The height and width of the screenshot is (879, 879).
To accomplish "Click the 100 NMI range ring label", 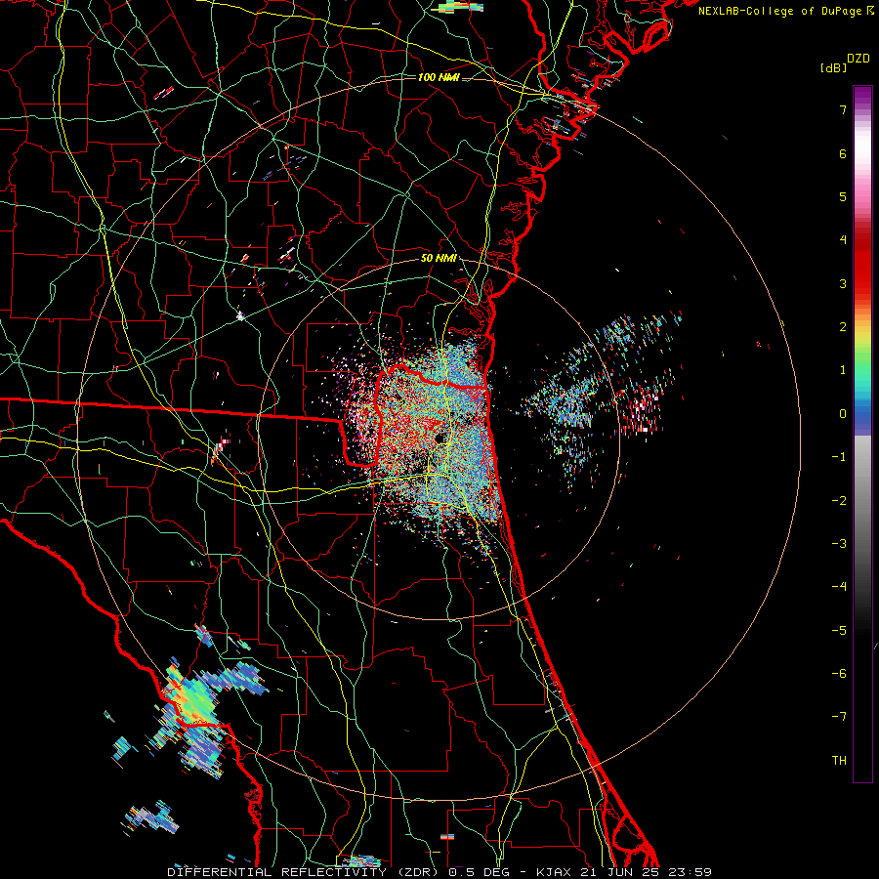I will [439, 77].
